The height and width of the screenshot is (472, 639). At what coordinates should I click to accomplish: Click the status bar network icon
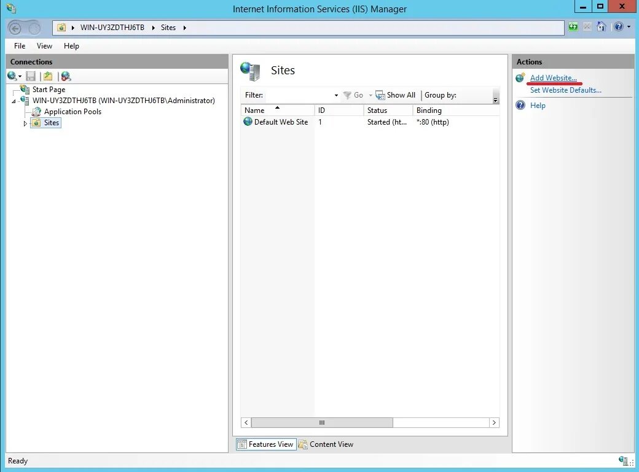tap(622, 460)
